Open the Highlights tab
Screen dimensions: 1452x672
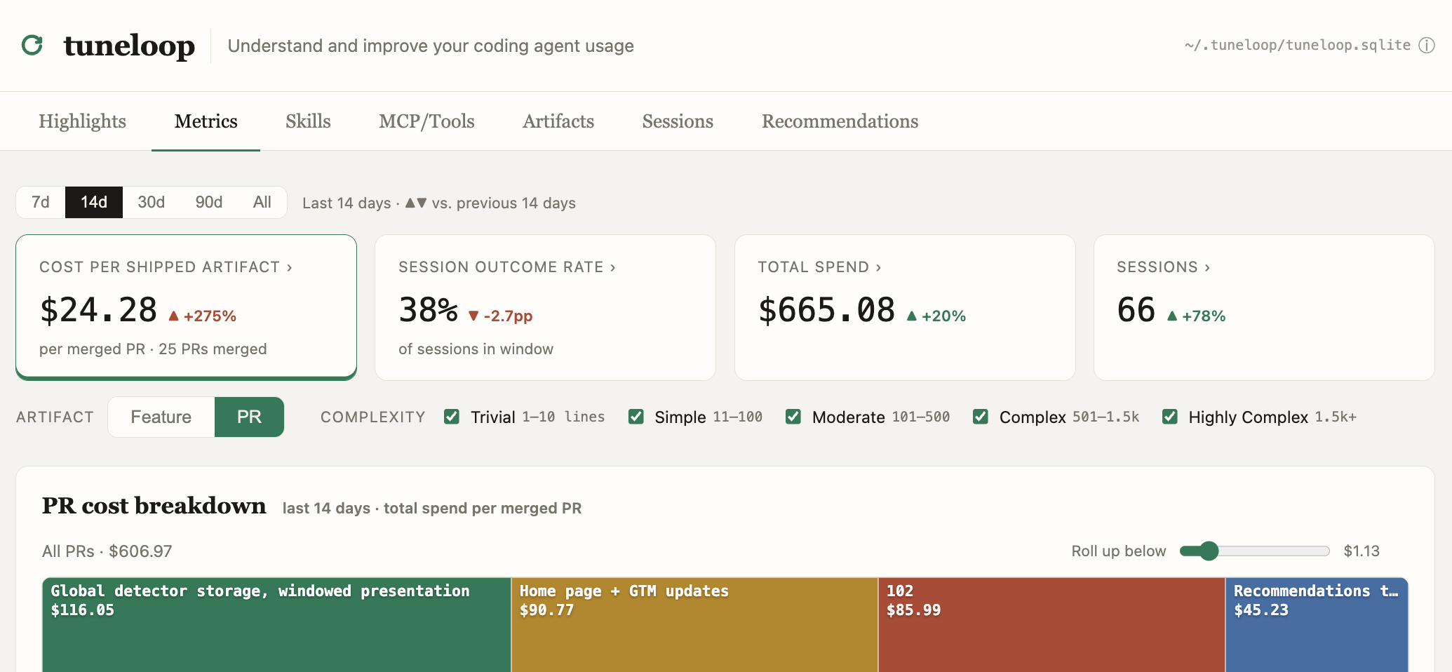82,121
